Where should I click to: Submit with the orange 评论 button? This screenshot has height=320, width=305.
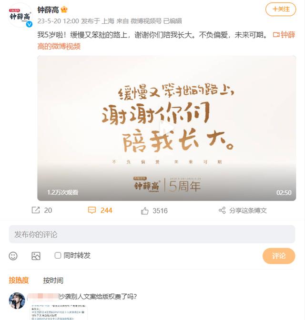click(279, 256)
